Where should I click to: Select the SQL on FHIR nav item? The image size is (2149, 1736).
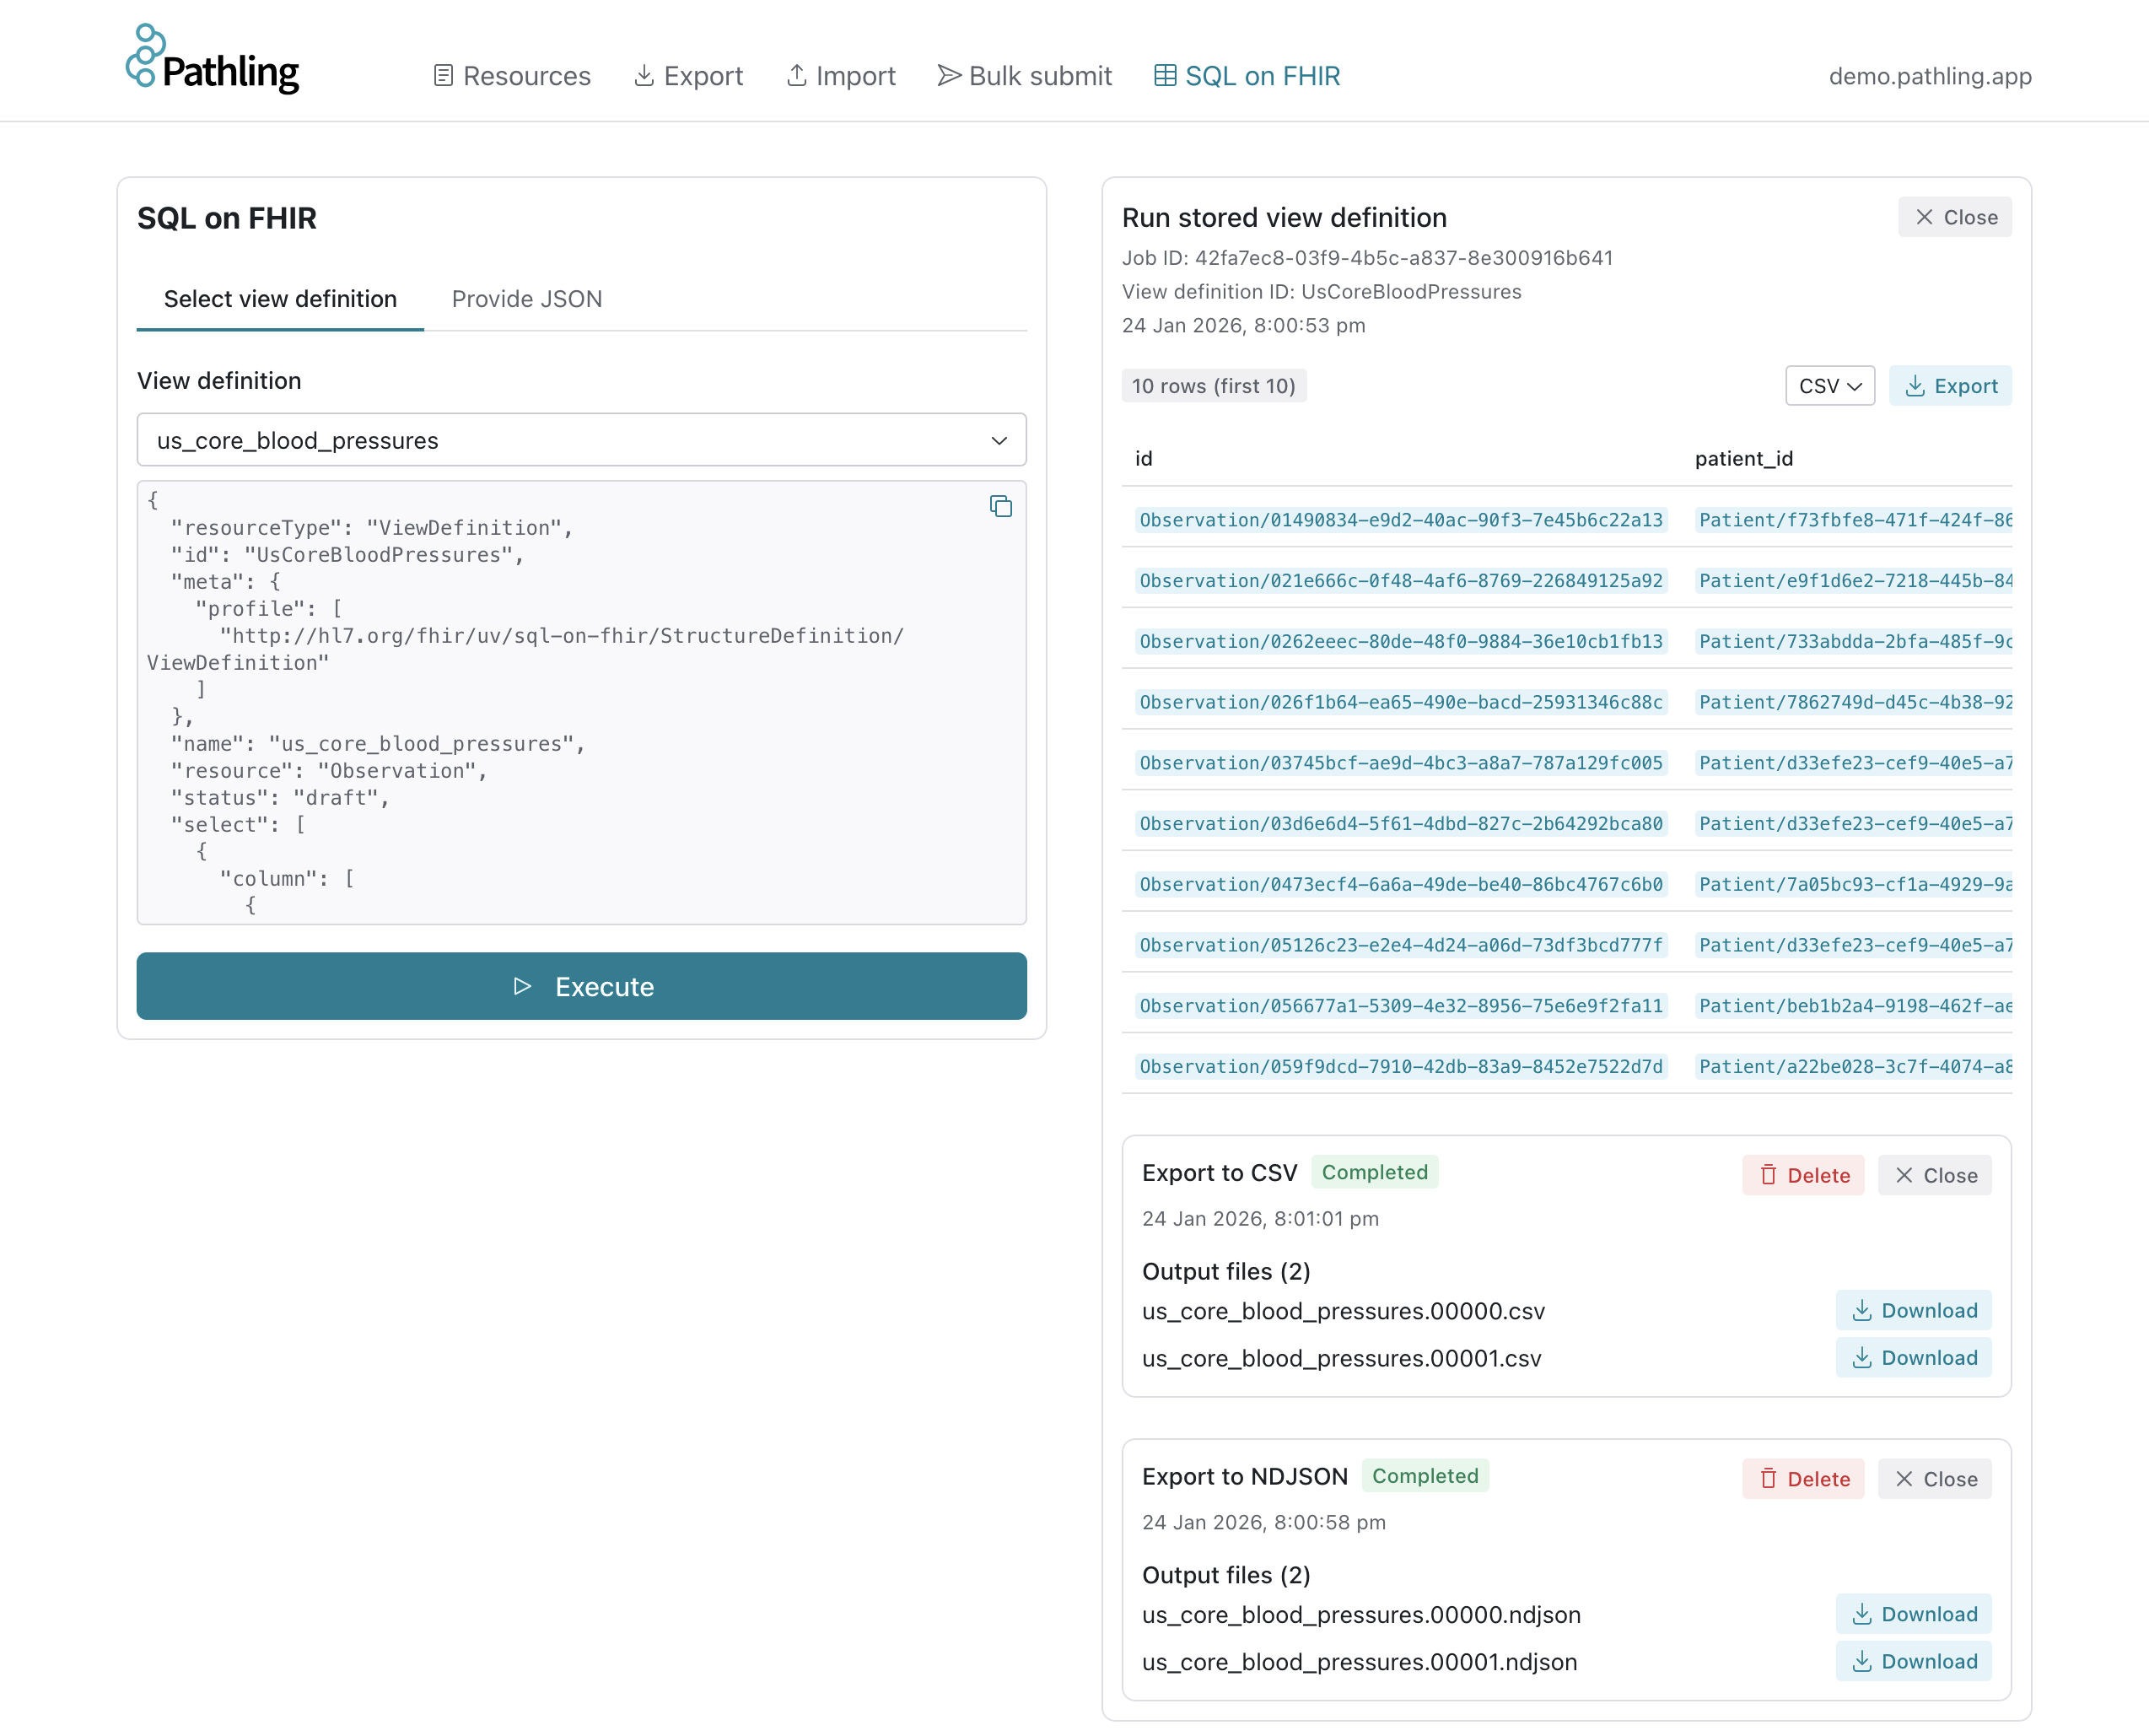[1247, 76]
